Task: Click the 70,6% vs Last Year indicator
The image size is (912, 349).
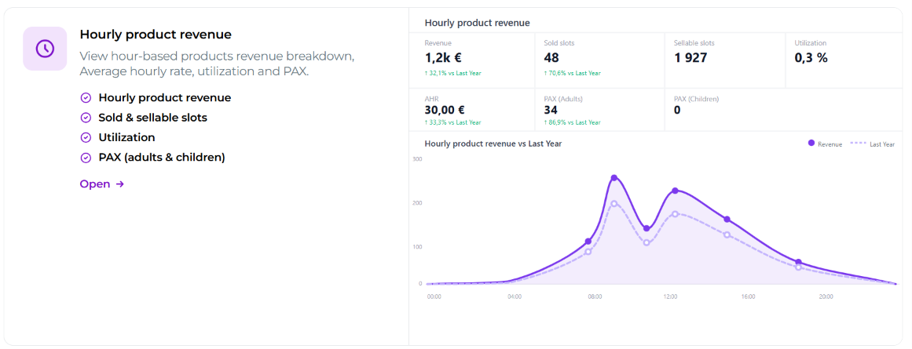Action: [573, 73]
